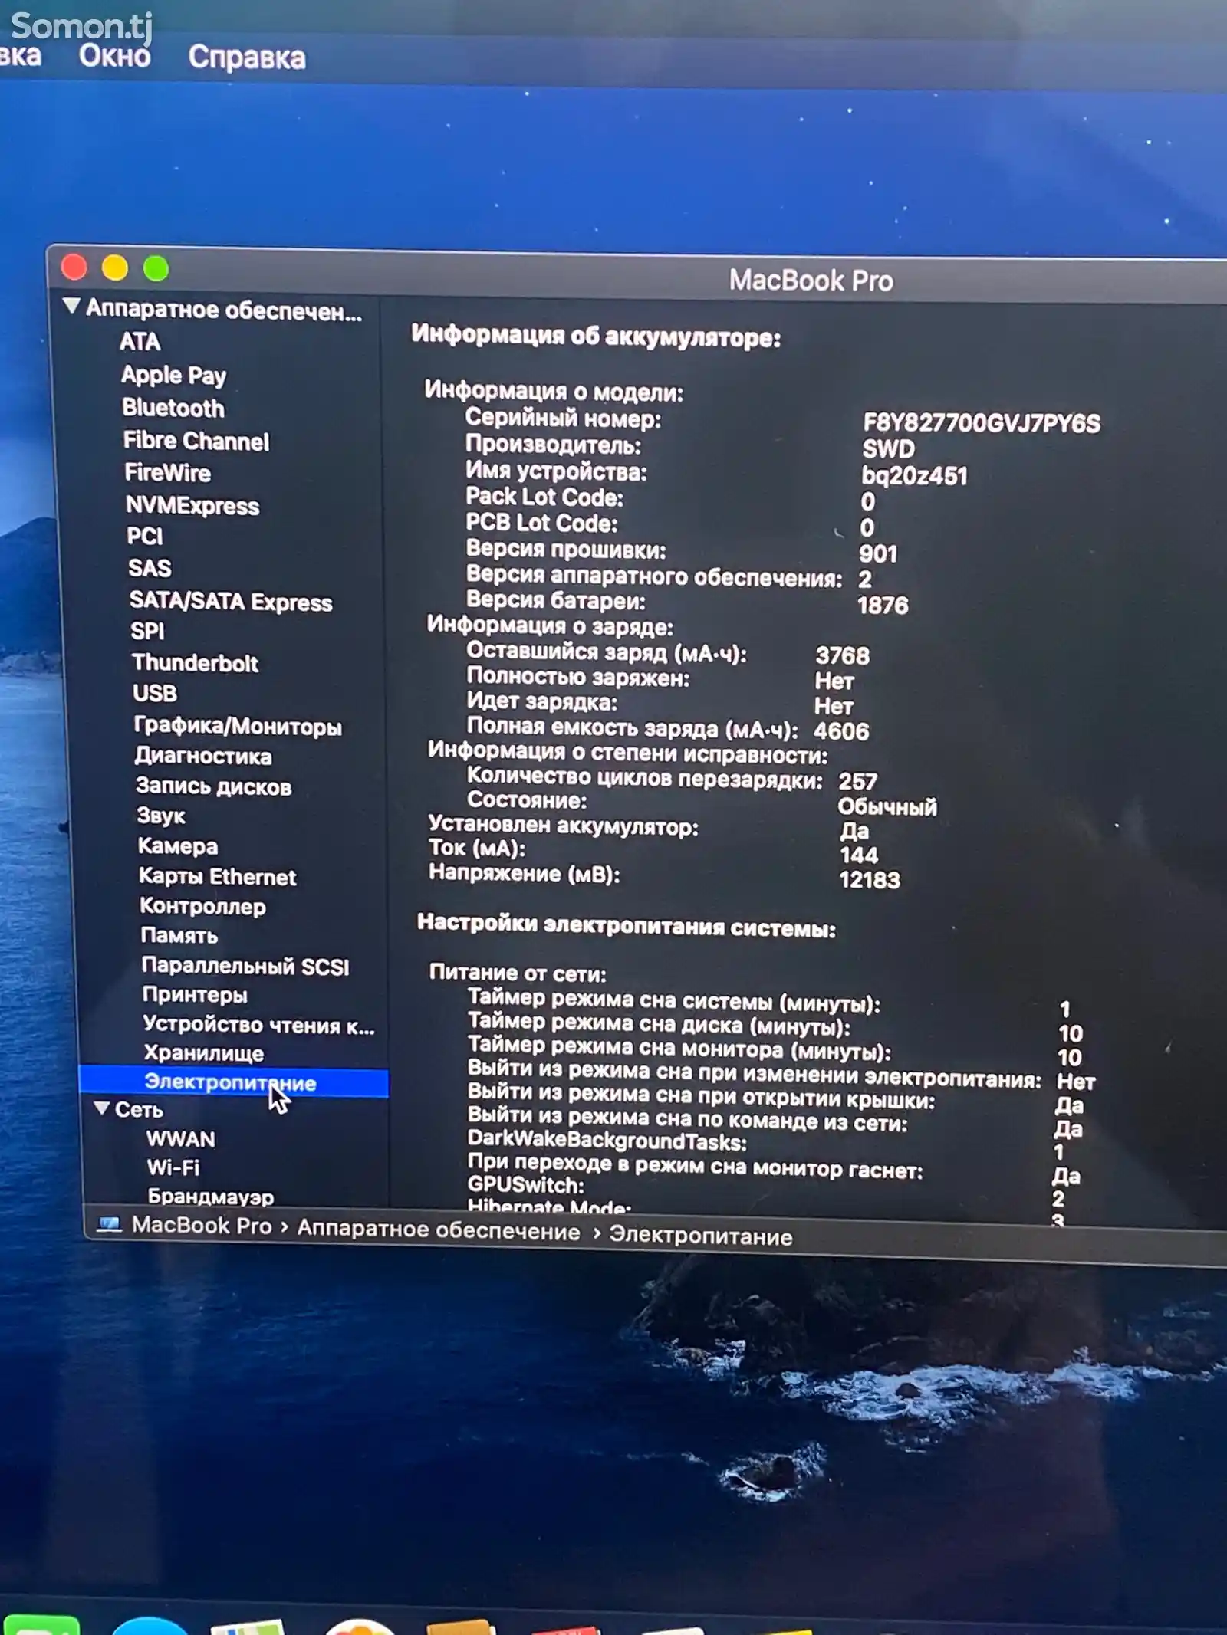The height and width of the screenshot is (1635, 1227).
Task: Select Звук in the sidebar
Action: click(x=161, y=816)
